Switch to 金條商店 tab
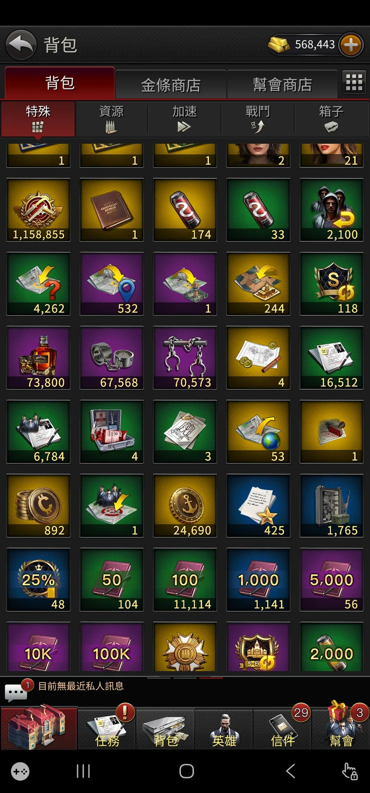Image resolution: width=370 pixels, height=793 pixels. pos(171,85)
